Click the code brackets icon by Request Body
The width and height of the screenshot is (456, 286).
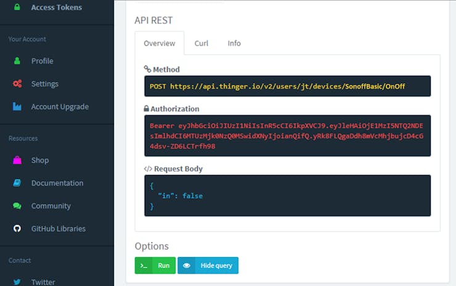(148, 169)
